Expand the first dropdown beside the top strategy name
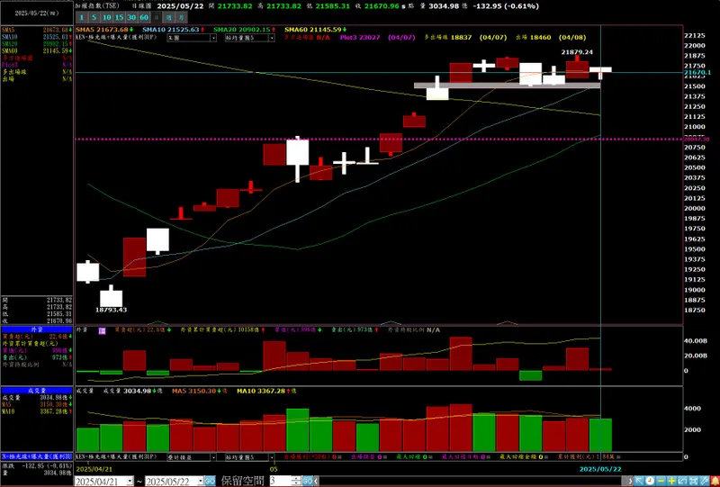 (213, 38)
